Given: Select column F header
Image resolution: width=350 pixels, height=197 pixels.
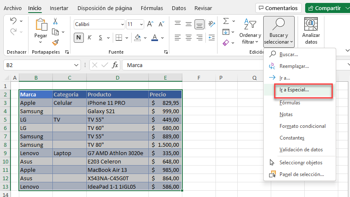Looking at the screenshot, I should coord(199,78).
